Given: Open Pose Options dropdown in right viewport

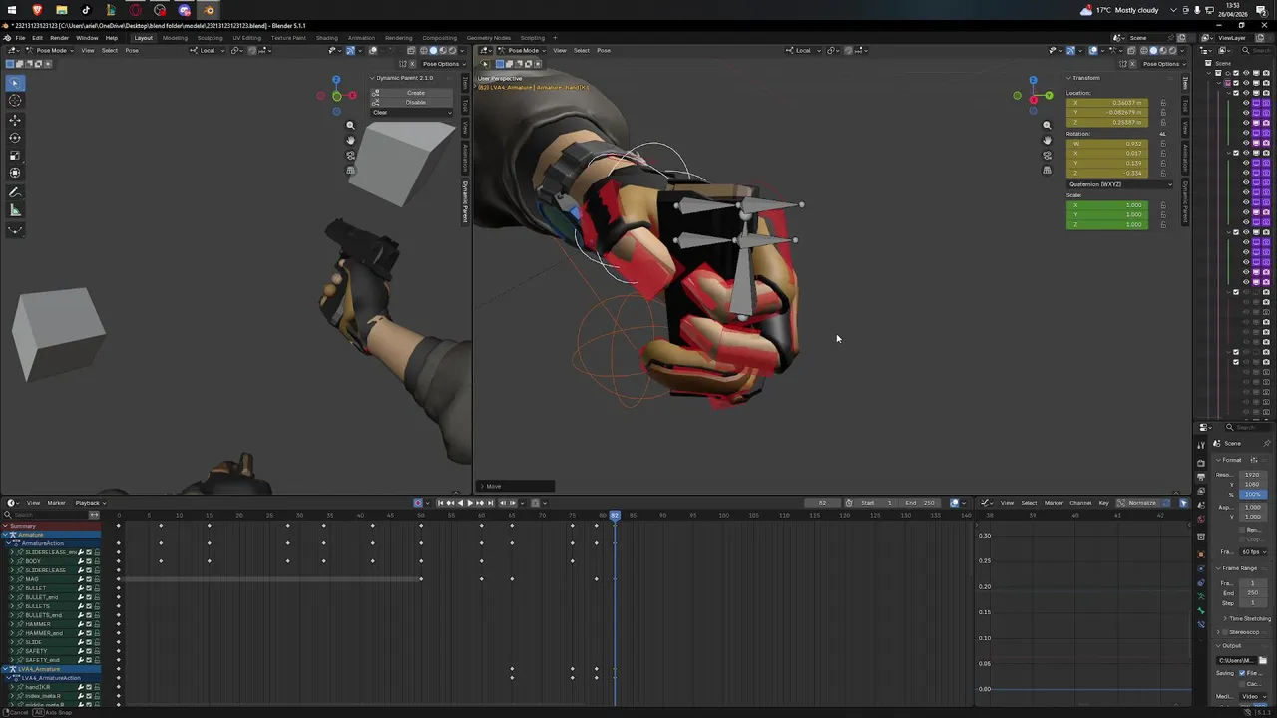Looking at the screenshot, I should pos(1163,64).
